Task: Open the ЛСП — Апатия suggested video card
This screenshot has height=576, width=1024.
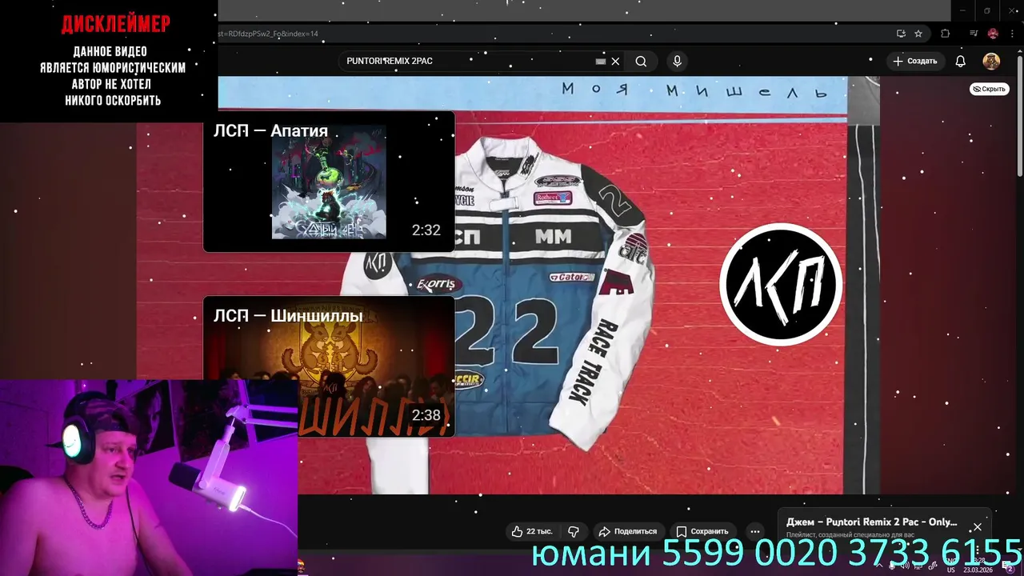Action: 329,182
